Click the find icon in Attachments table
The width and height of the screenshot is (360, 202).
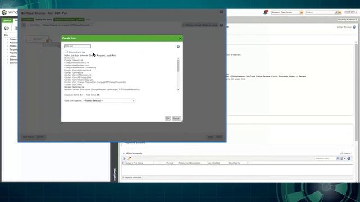(x=337, y=158)
